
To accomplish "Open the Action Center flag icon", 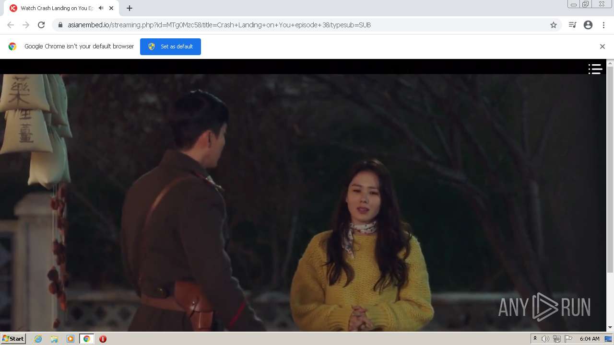I will click(568, 339).
